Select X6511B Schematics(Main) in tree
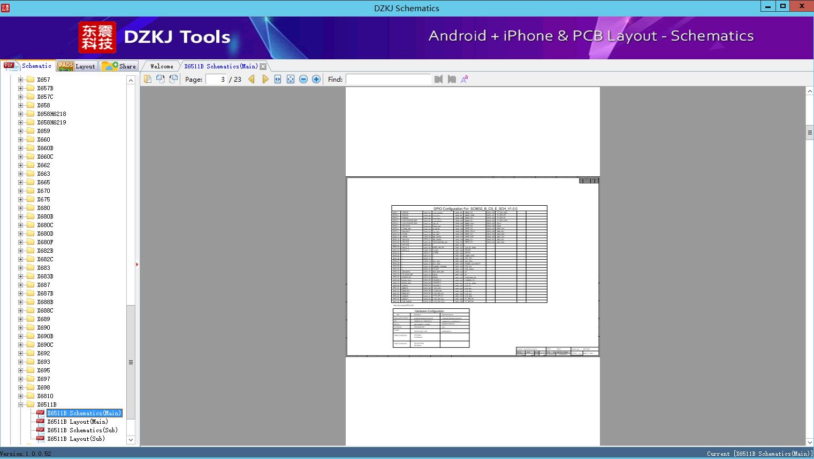Image resolution: width=814 pixels, height=459 pixels. tap(85, 413)
